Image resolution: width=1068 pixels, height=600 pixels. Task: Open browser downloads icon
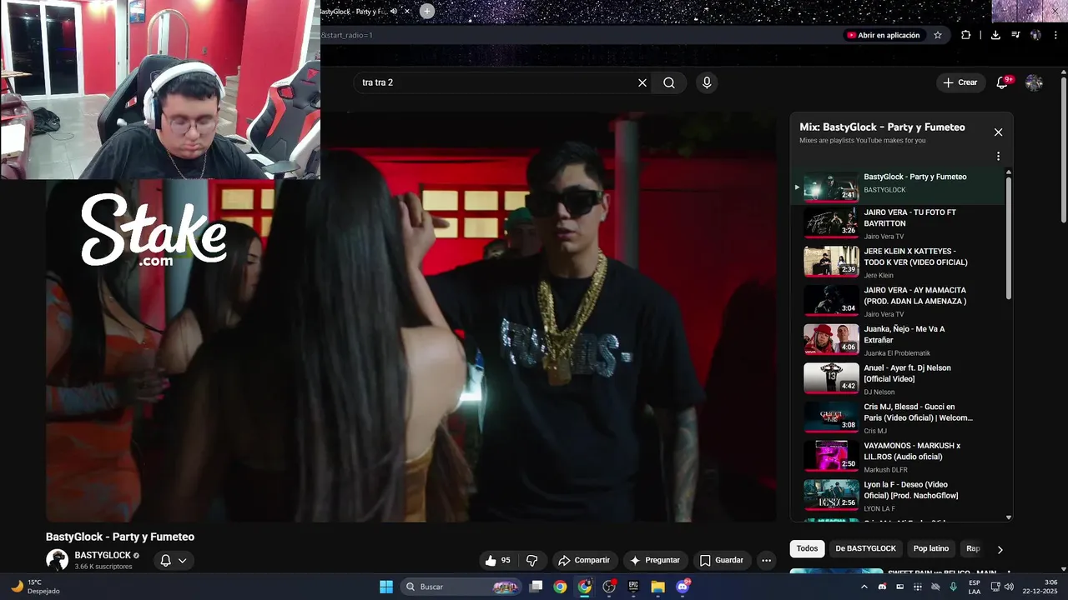995,35
